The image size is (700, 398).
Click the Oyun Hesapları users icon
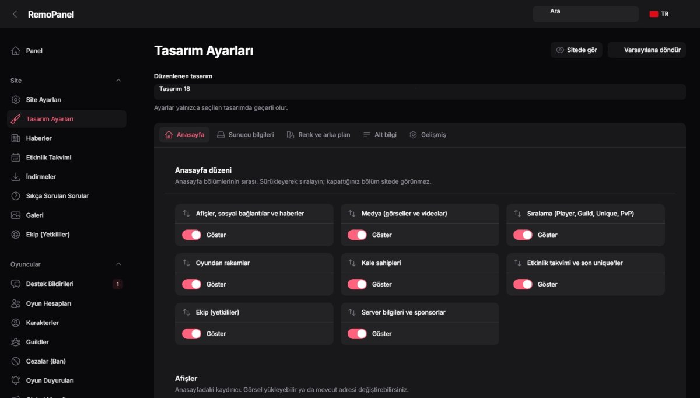(16, 303)
